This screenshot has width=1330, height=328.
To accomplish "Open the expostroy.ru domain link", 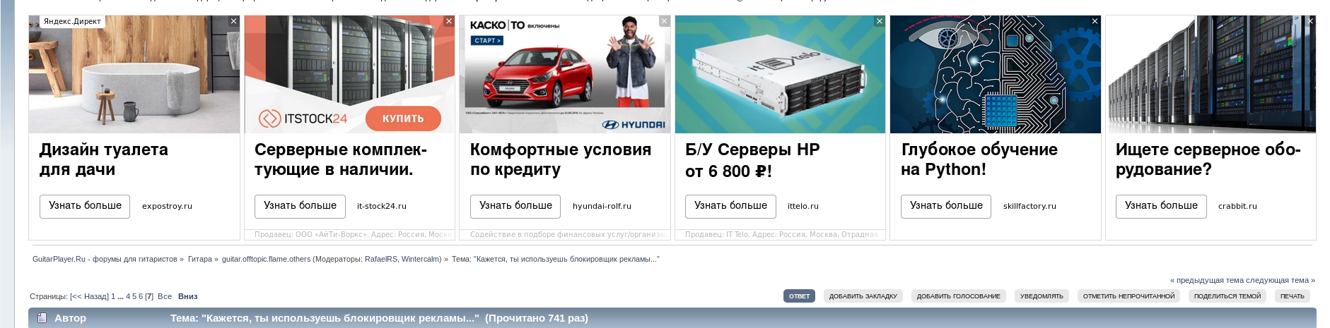I will pyautogui.click(x=167, y=206).
